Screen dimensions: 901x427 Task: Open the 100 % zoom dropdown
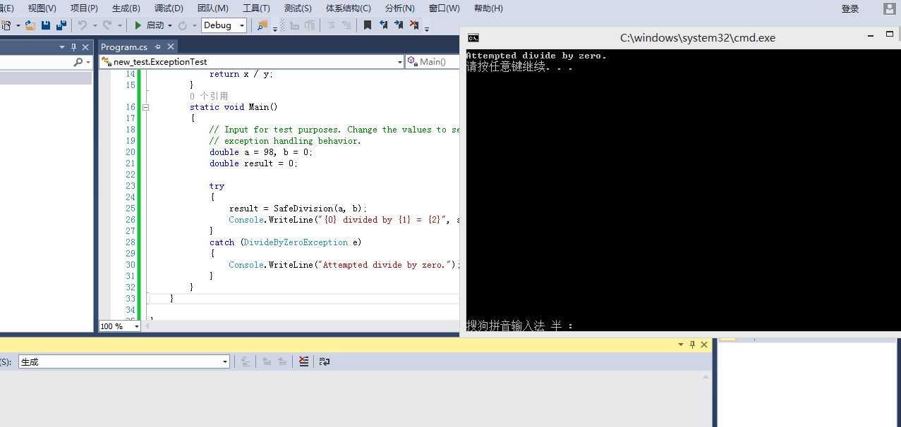point(137,326)
